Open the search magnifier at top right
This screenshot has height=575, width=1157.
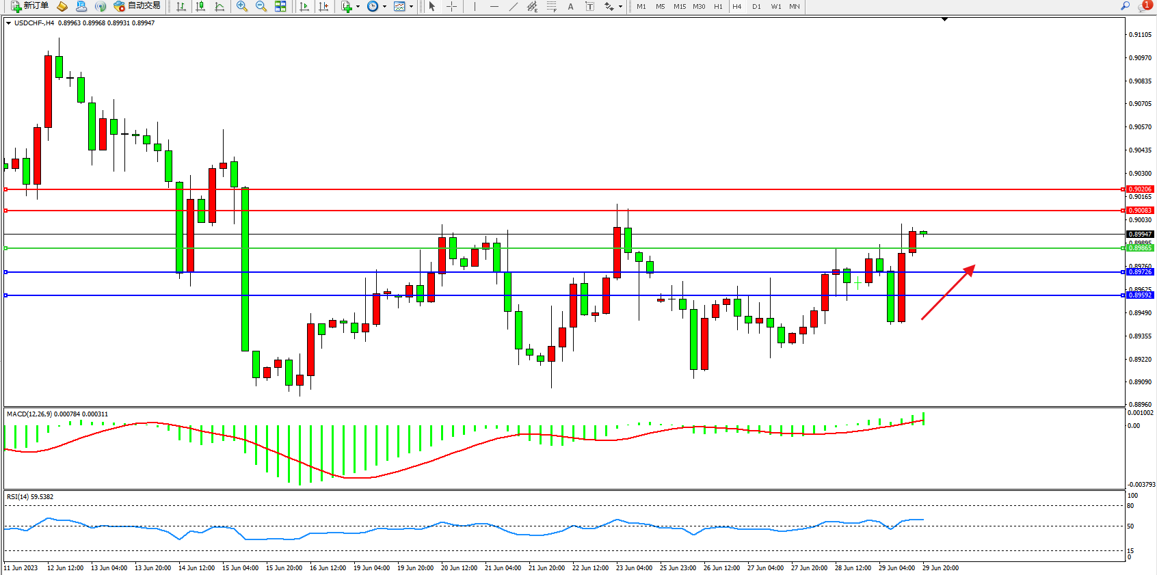click(1125, 6)
